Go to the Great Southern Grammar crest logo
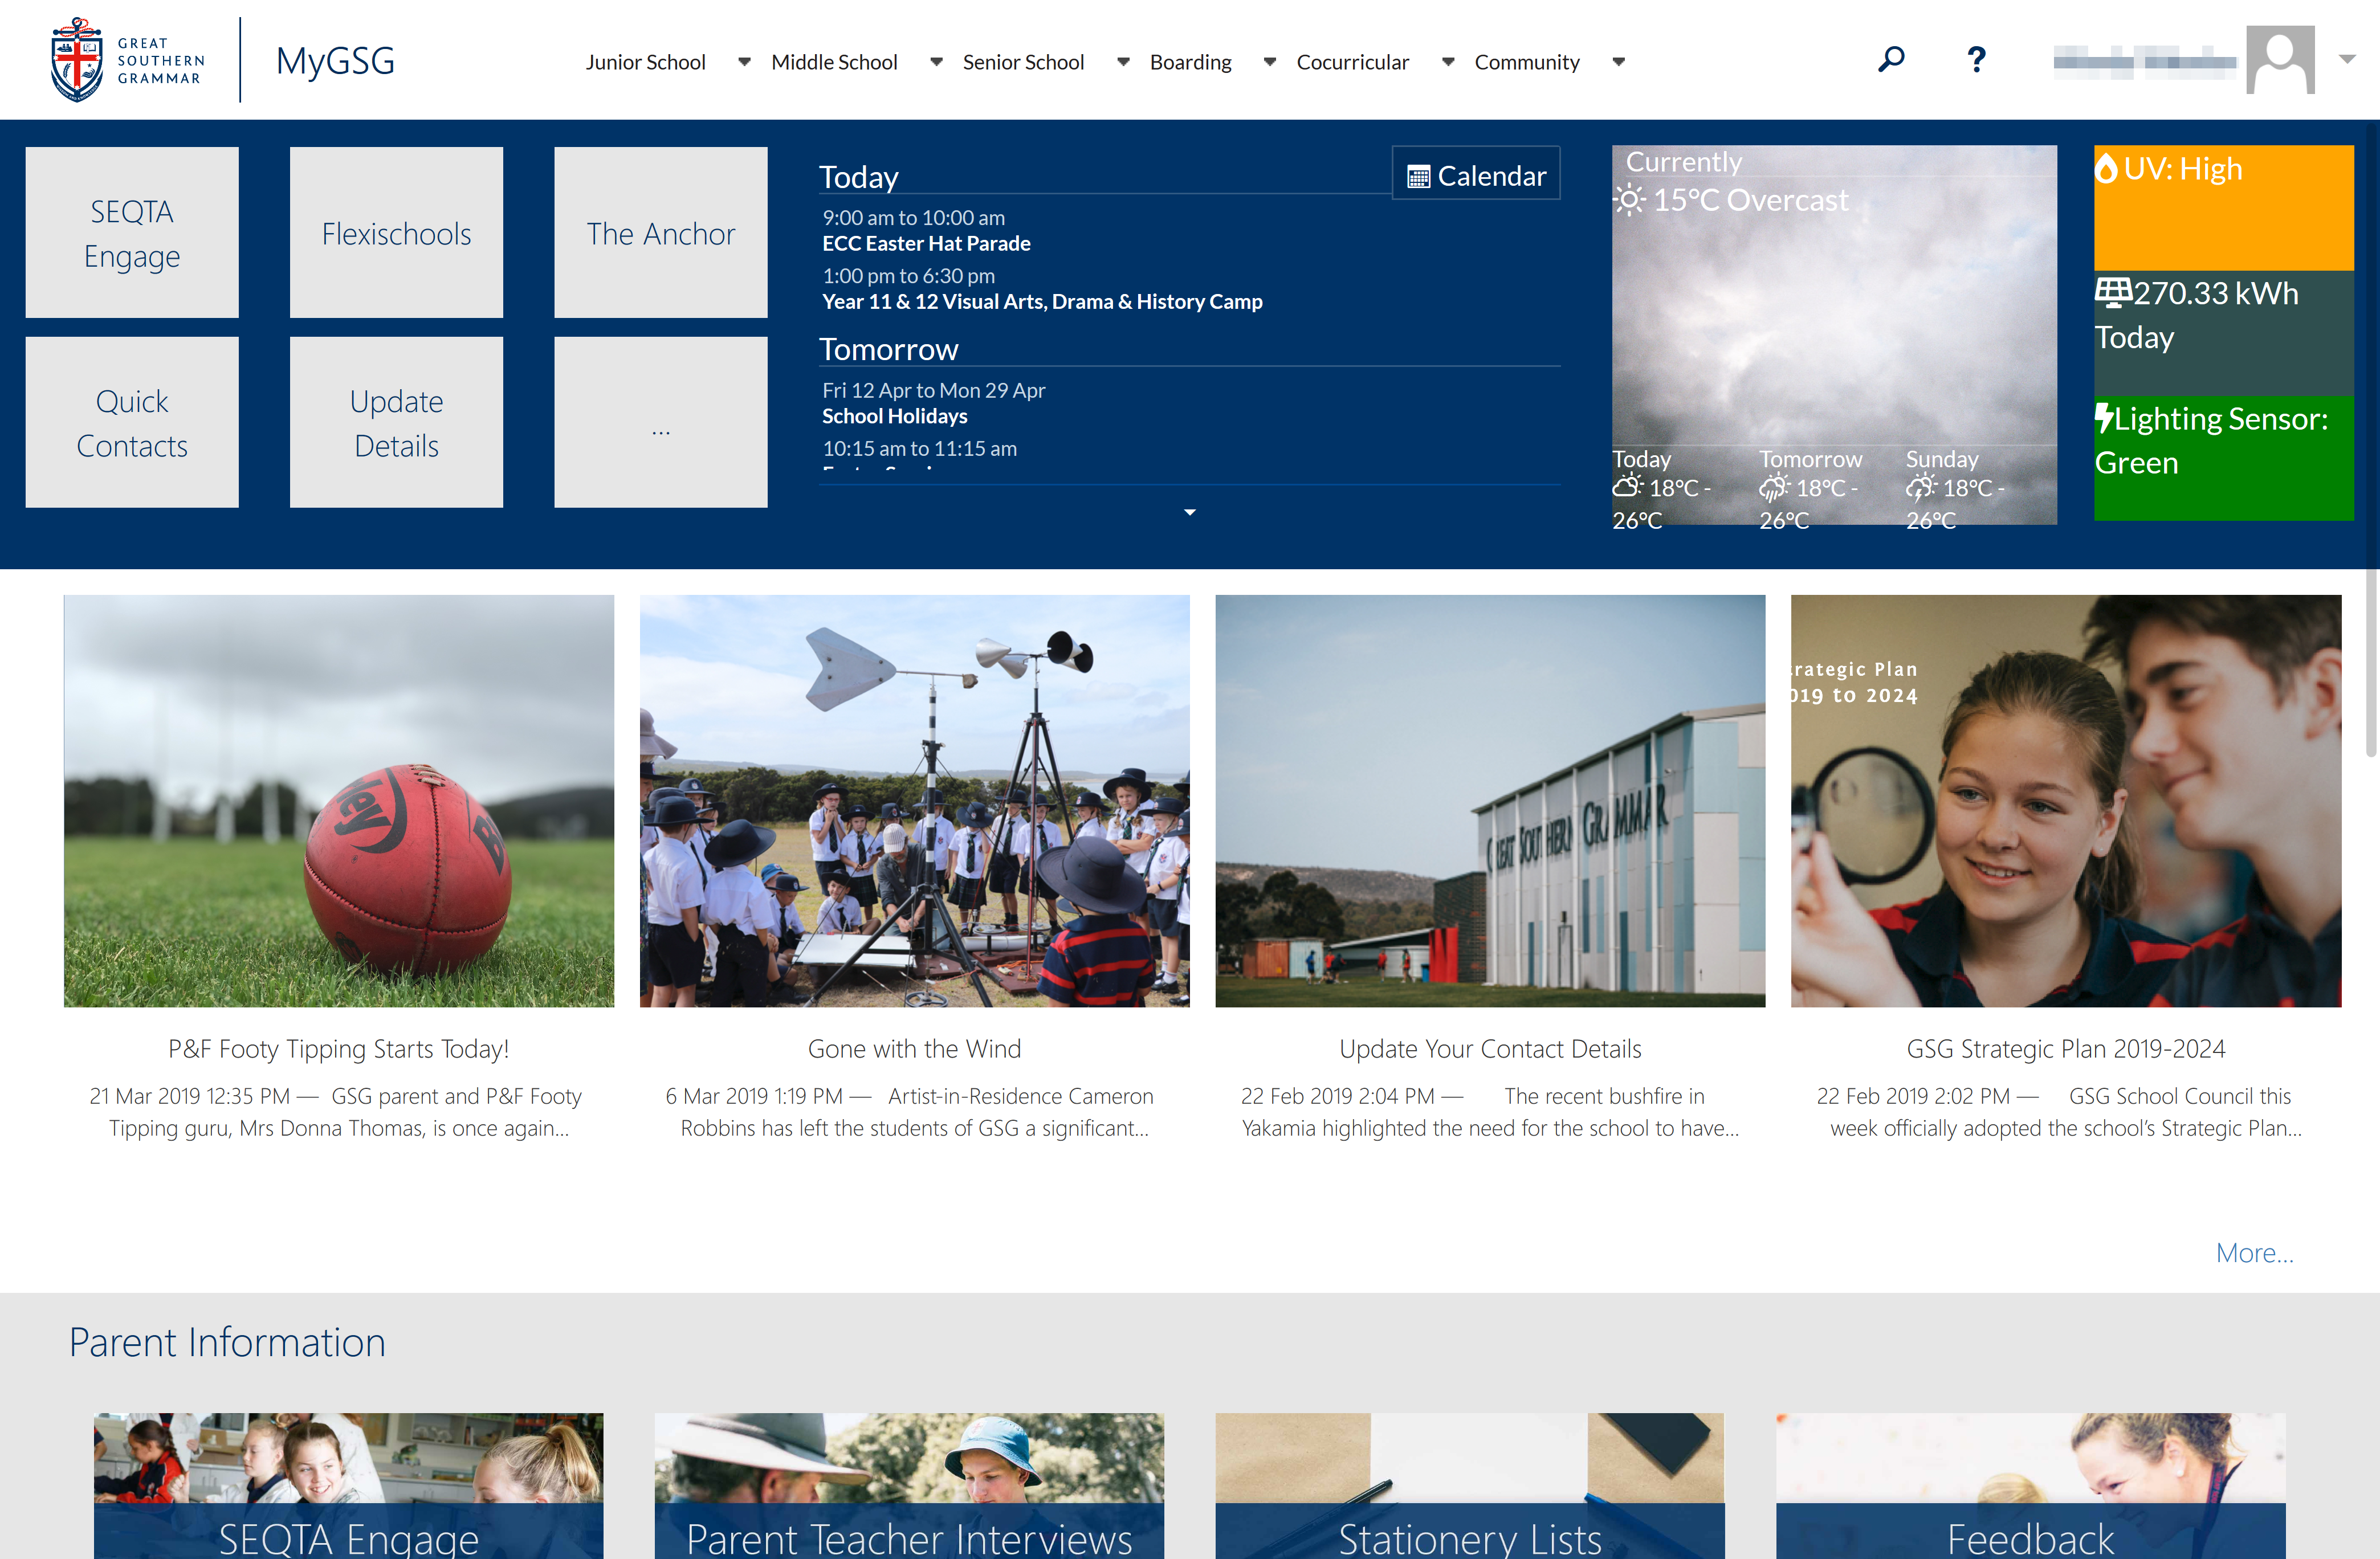Image resolution: width=2380 pixels, height=1559 pixels. pyautogui.click(x=76, y=60)
